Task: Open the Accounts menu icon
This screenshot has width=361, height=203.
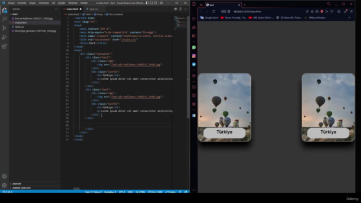Action: [x=4, y=176]
